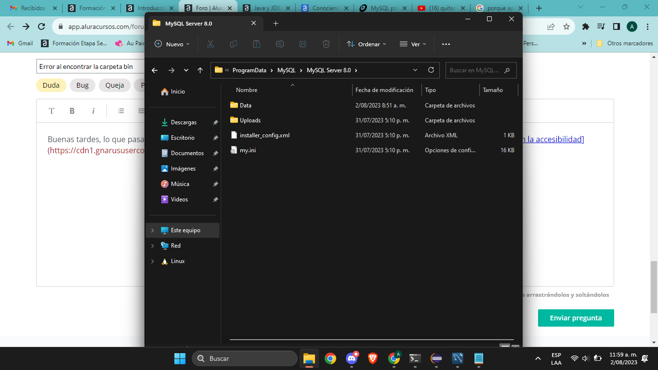
Task: Open Brave browser from the taskbar
Action: pos(373,358)
